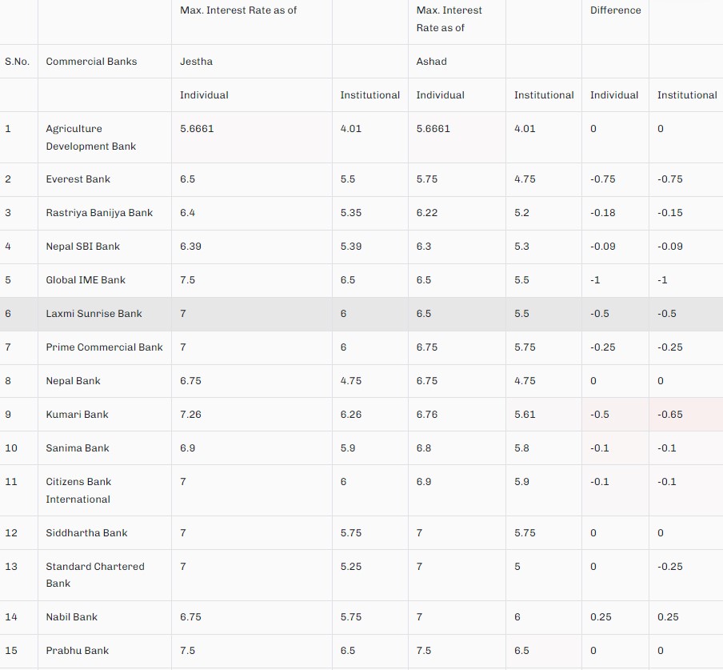Select the Rastriya Banijya Bank cell
Viewport: 723px width, 670px height.
[x=99, y=213]
